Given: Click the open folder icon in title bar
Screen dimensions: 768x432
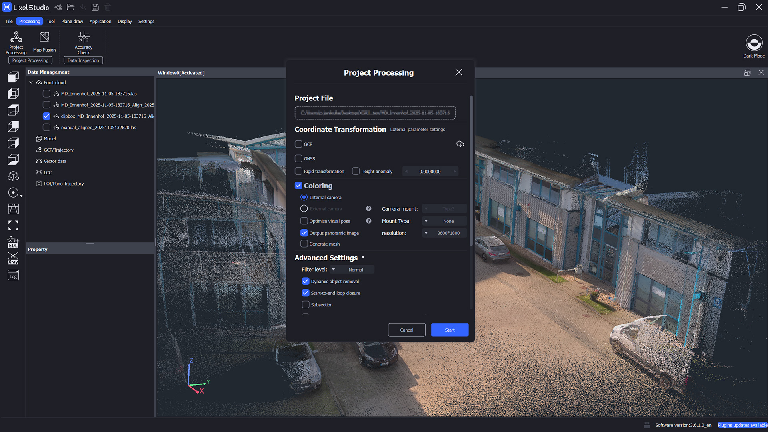Looking at the screenshot, I should [x=71, y=7].
